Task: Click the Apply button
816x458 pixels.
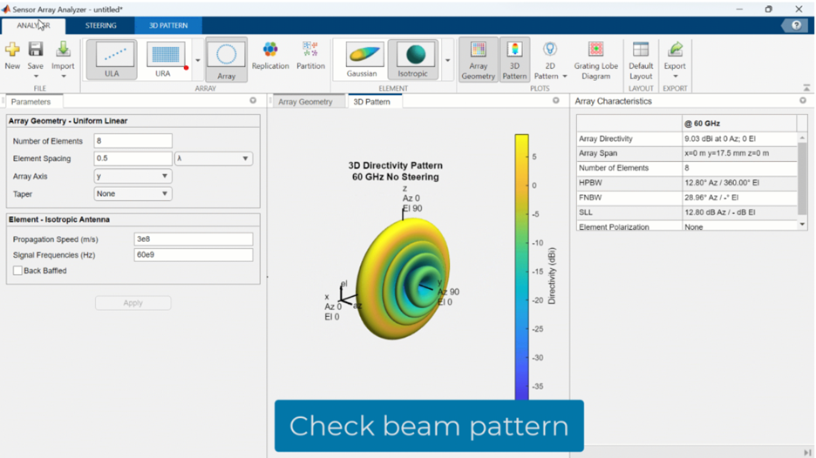Action: tap(133, 303)
